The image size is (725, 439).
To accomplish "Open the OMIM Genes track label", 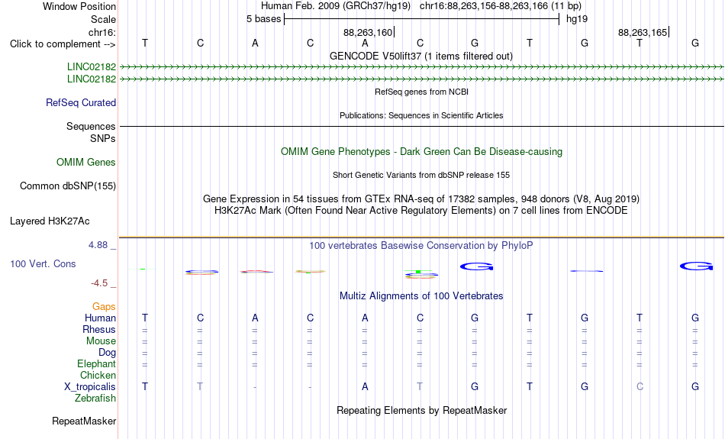I will click(86, 163).
